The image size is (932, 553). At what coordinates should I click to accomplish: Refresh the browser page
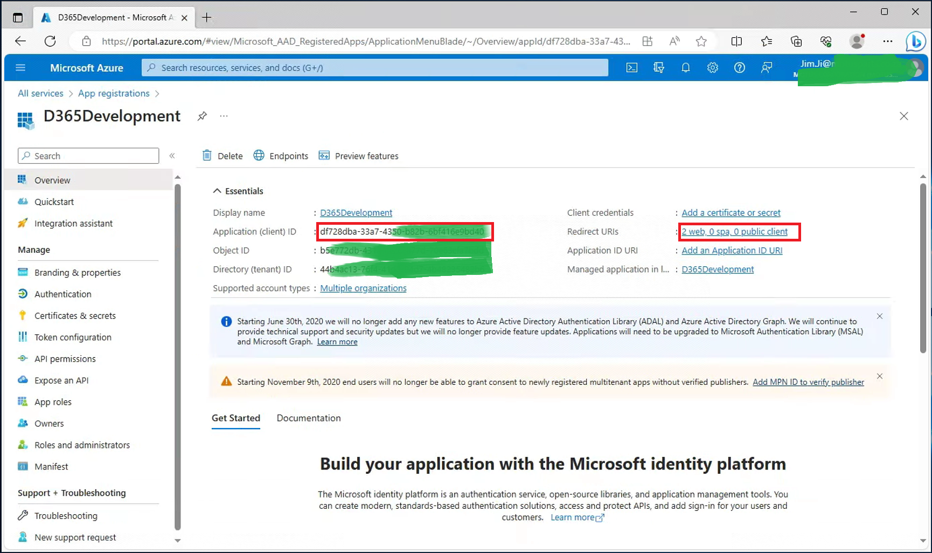50,41
